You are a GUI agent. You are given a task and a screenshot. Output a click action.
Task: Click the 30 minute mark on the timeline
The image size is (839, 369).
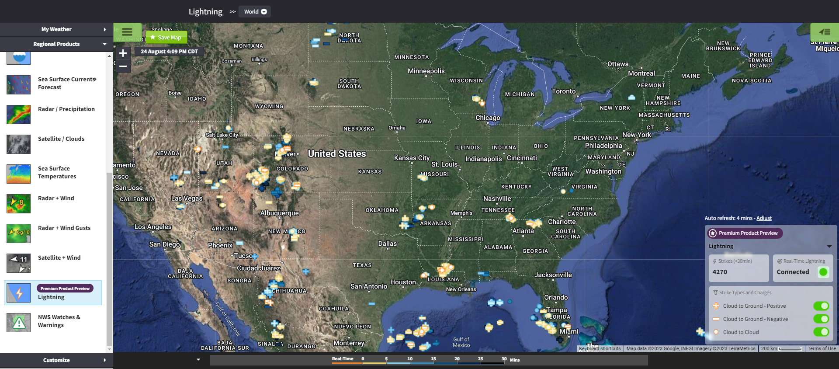tap(504, 359)
